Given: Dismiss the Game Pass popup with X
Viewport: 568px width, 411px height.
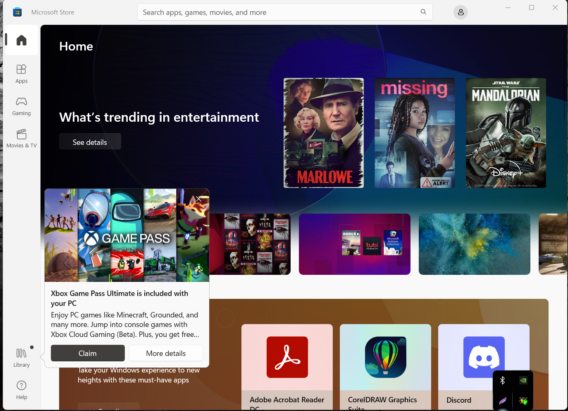Looking at the screenshot, I should coord(199,199).
